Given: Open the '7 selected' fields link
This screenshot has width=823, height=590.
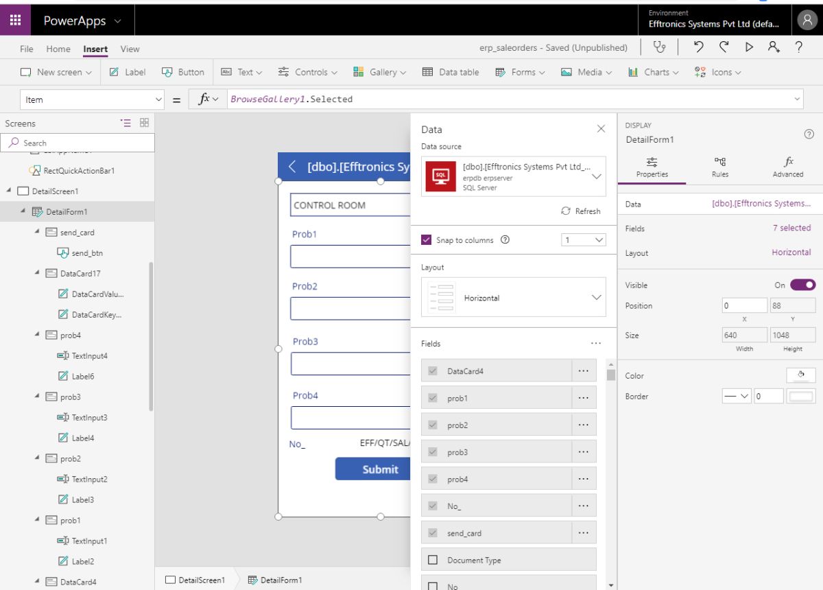Looking at the screenshot, I should (791, 228).
